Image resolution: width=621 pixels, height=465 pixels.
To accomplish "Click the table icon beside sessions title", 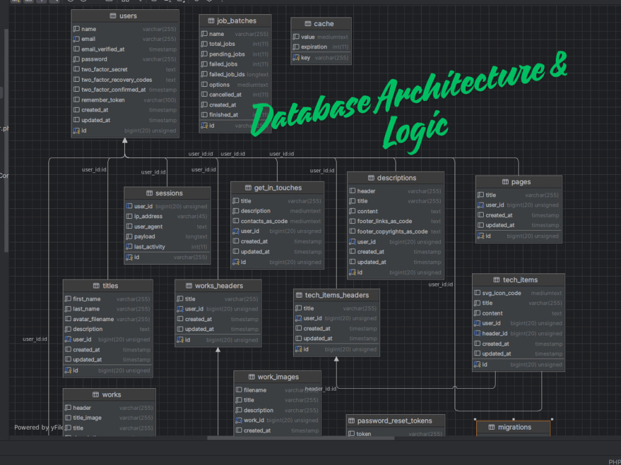I will 149,193.
